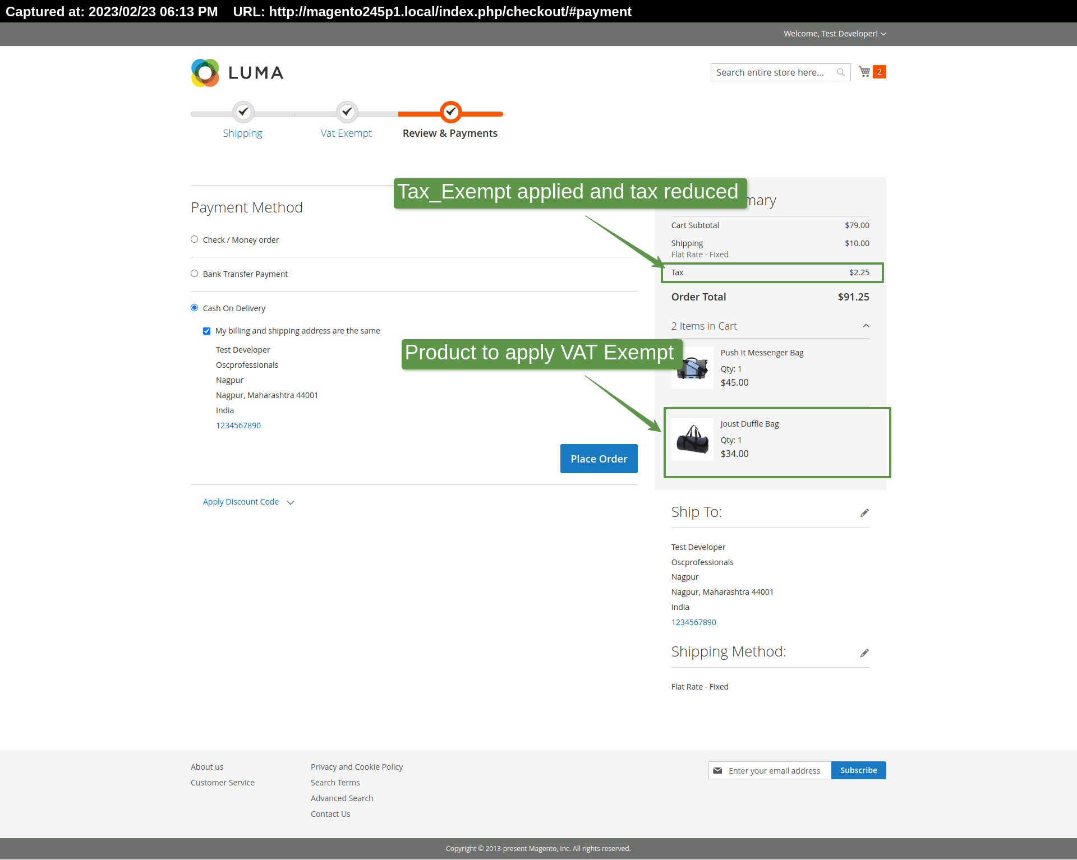Click the Shipping step checkmark icon
Viewport: 1077px width, 860px height.
242,112
